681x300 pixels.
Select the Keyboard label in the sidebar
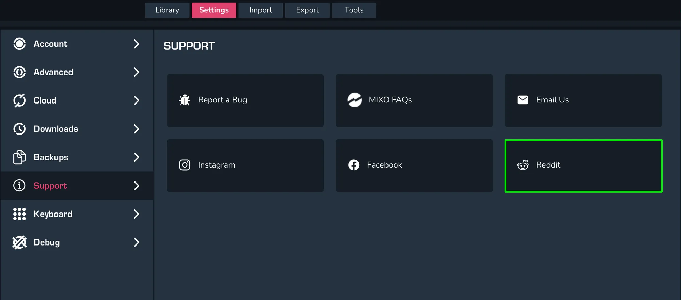[x=53, y=214]
